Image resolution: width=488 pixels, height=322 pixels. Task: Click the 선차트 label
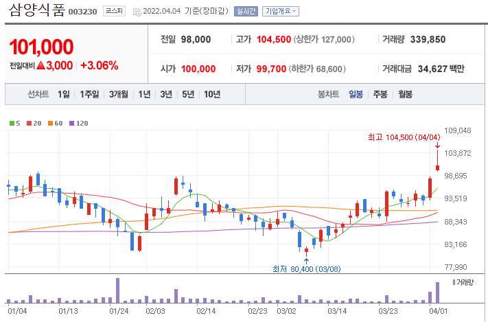[38, 94]
